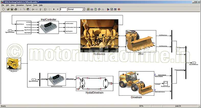This screenshot has width=201, height=108.
Task: Select the ImplController block
Action: pyautogui.click(x=49, y=27)
